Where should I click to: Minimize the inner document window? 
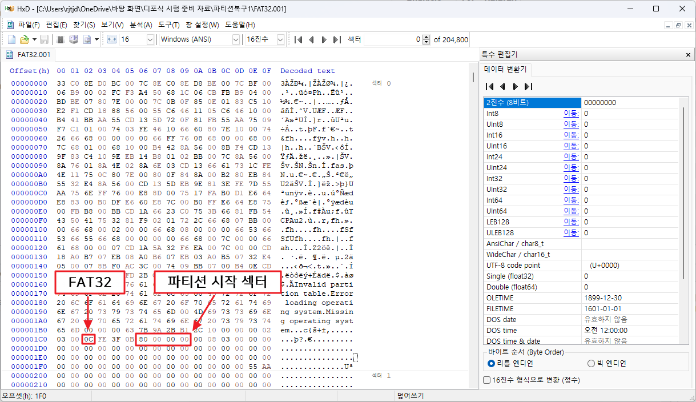[669, 25]
